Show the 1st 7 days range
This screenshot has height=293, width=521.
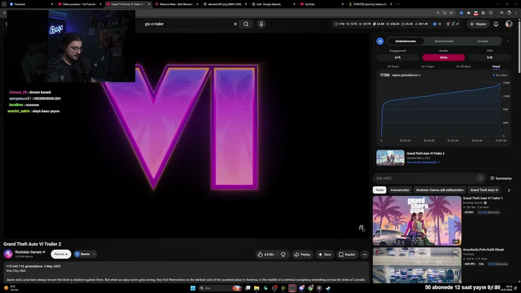coord(428,67)
